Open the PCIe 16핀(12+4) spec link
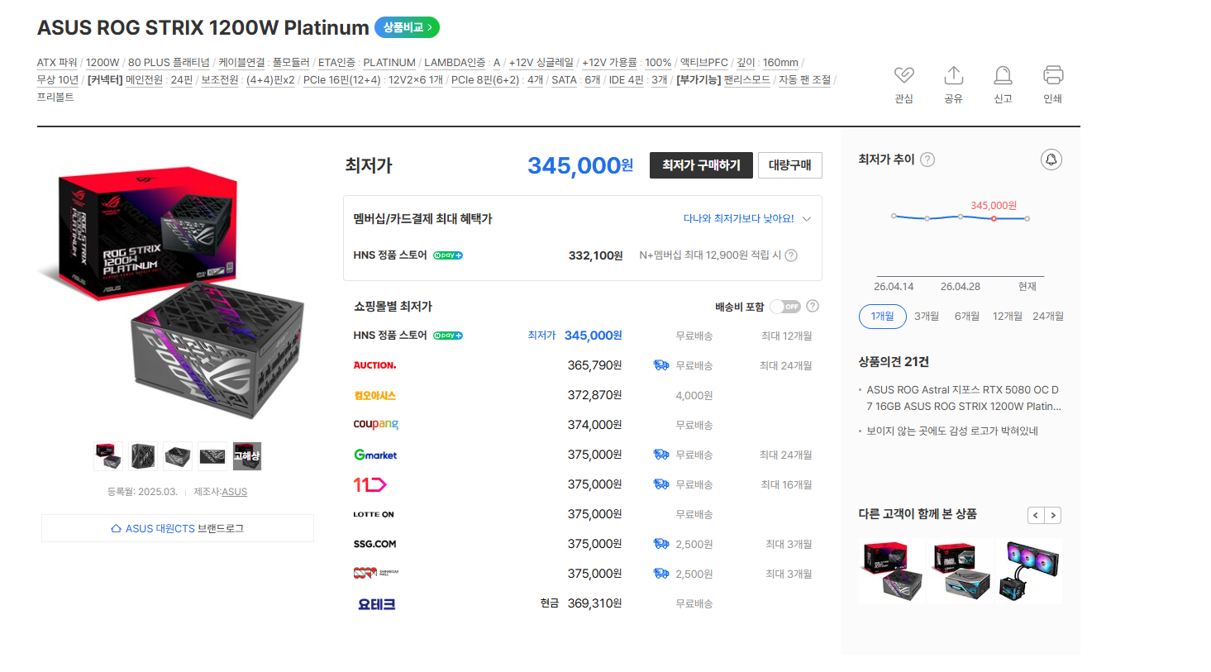This screenshot has height=672, width=1211. coord(342,80)
